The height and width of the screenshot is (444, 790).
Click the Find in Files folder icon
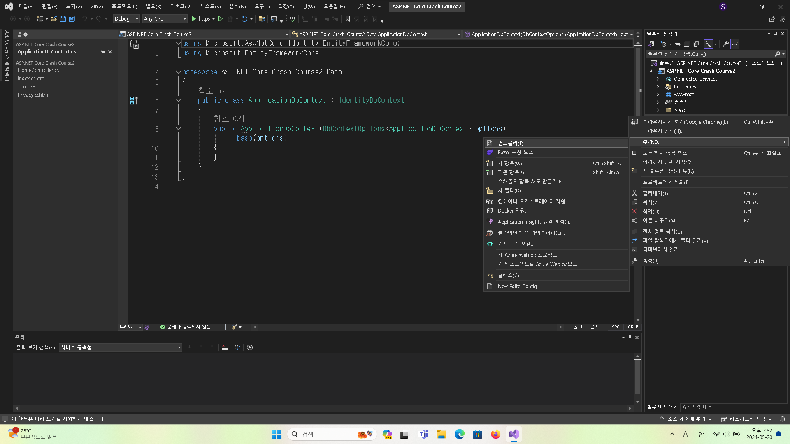261,19
